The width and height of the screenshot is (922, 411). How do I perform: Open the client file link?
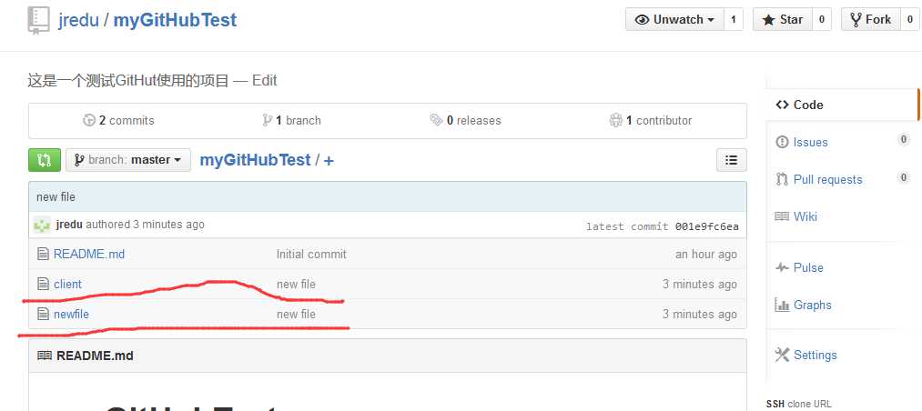tap(67, 285)
